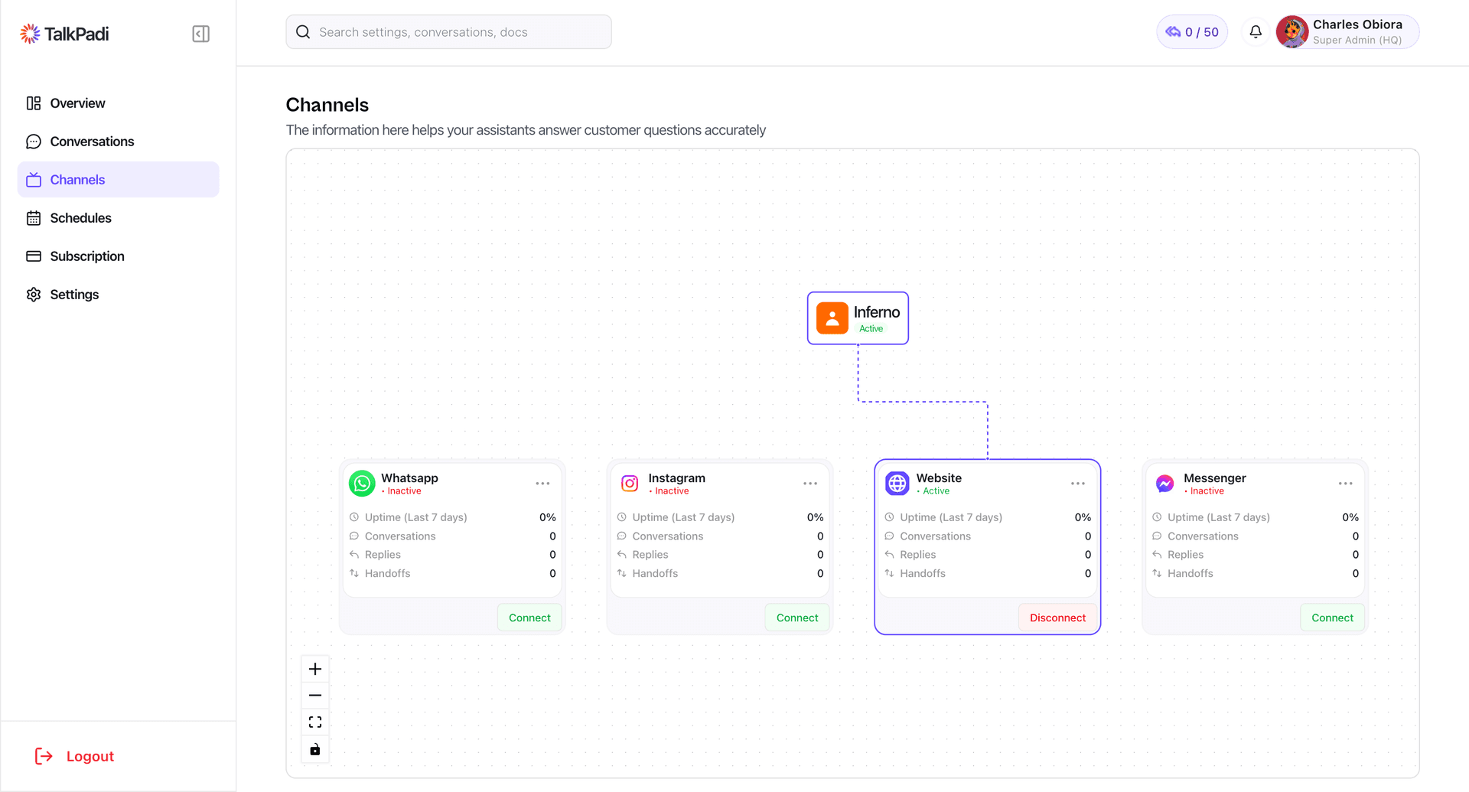
Task: Click the TalkPadi logo
Action: 64,34
